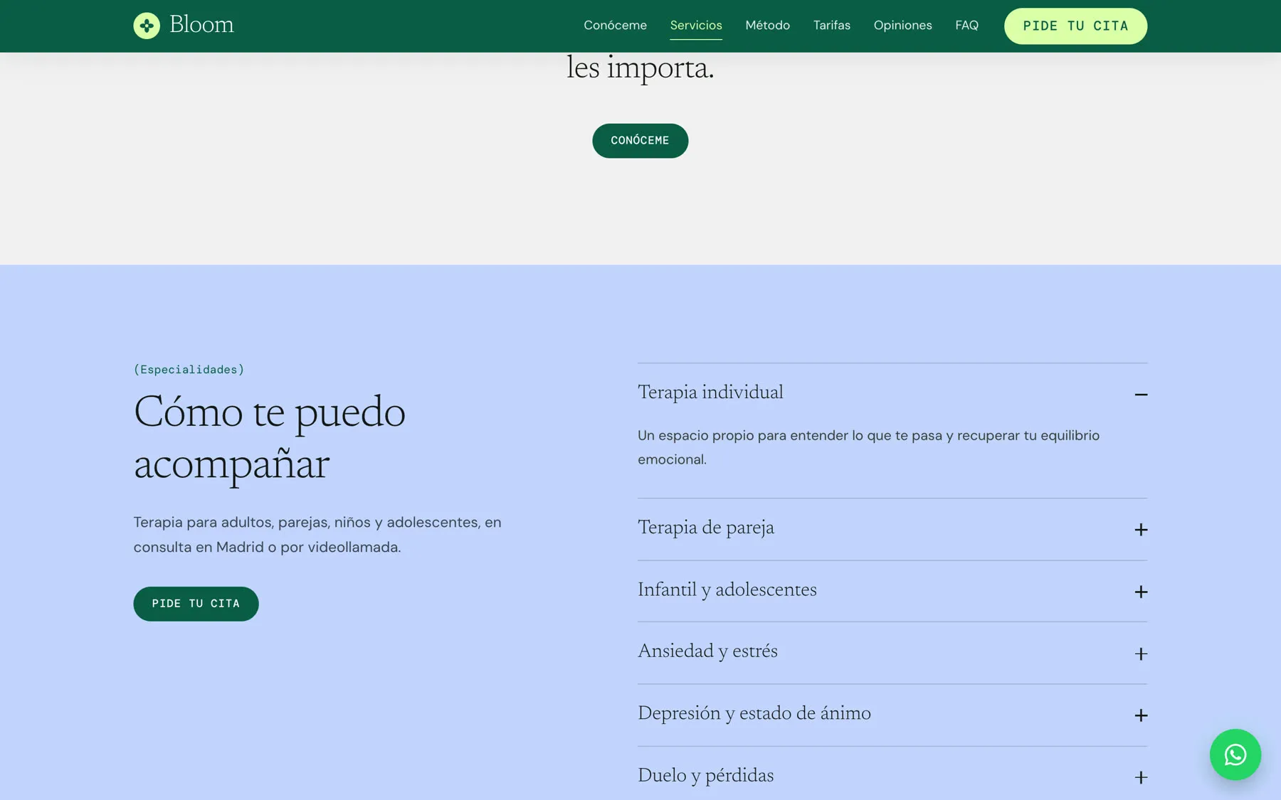This screenshot has width=1281, height=800.
Task: Click the text beginning 'Un espacio propio para entender'
Action: tap(868, 447)
